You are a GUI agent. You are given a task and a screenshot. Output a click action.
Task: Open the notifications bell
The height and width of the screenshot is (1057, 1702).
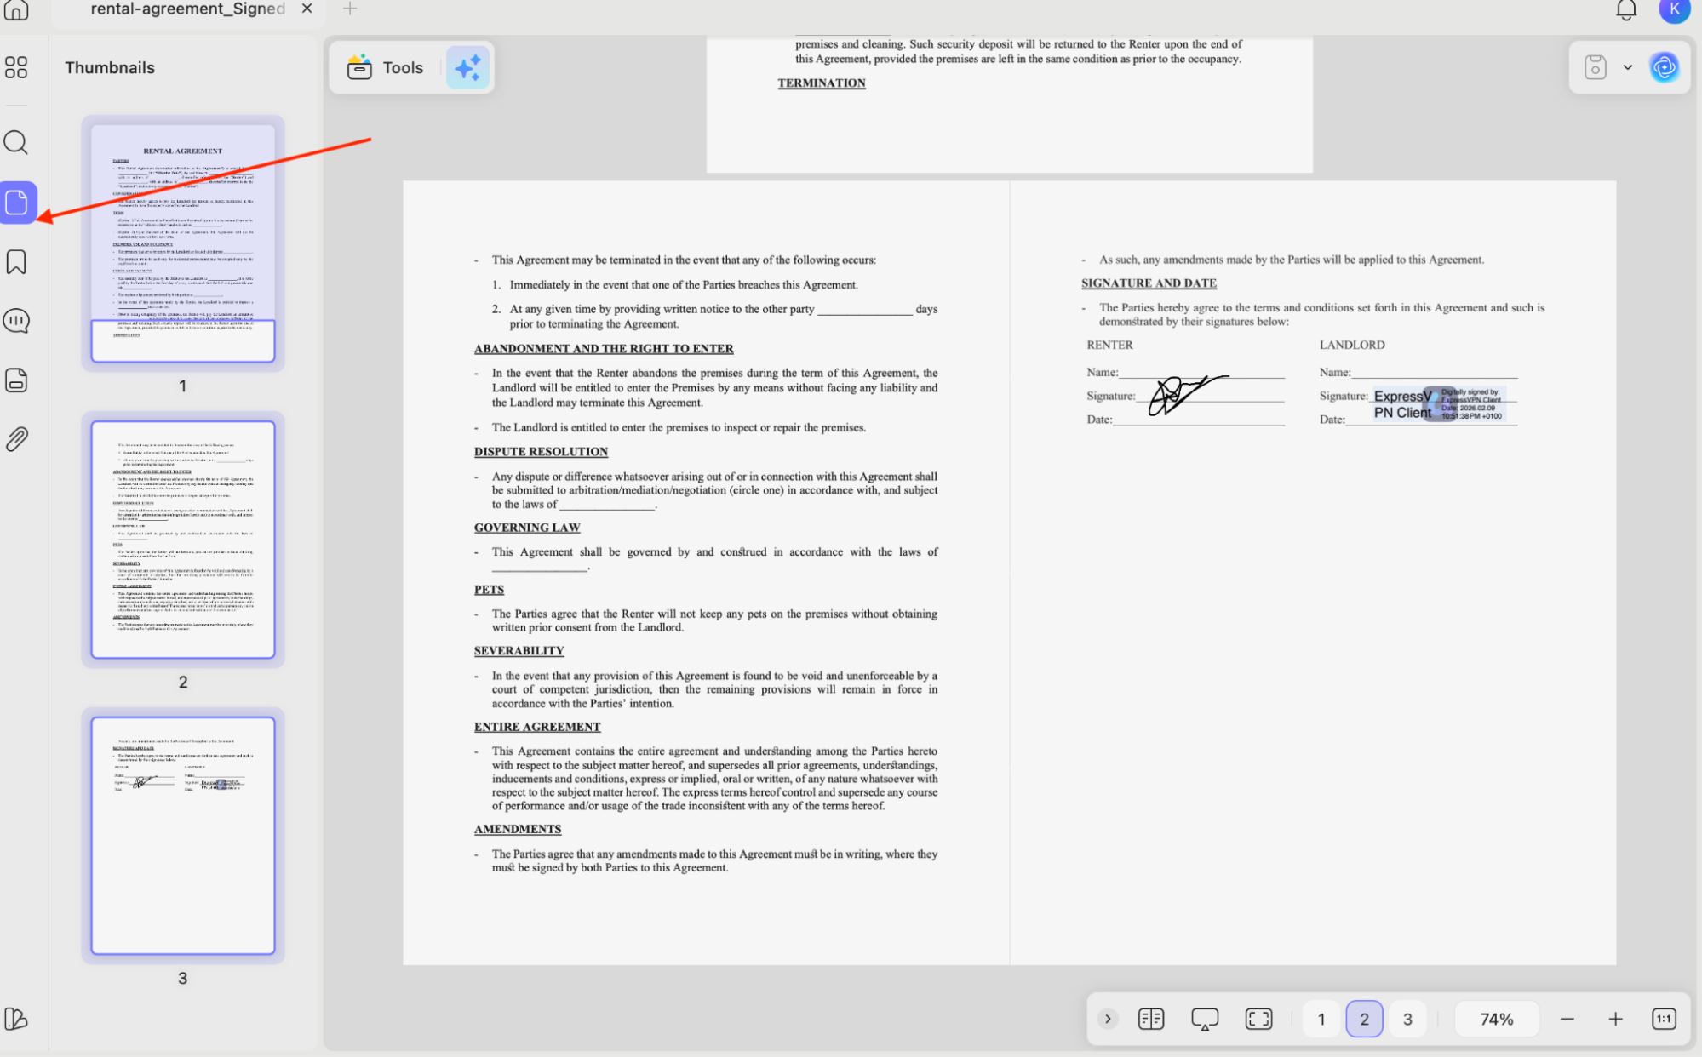(x=1626, y=9)
